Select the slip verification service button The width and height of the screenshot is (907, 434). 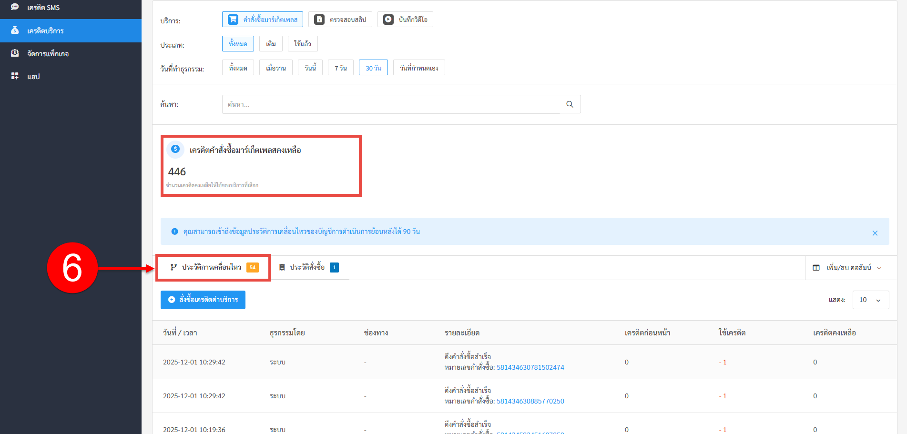point(340,20)
